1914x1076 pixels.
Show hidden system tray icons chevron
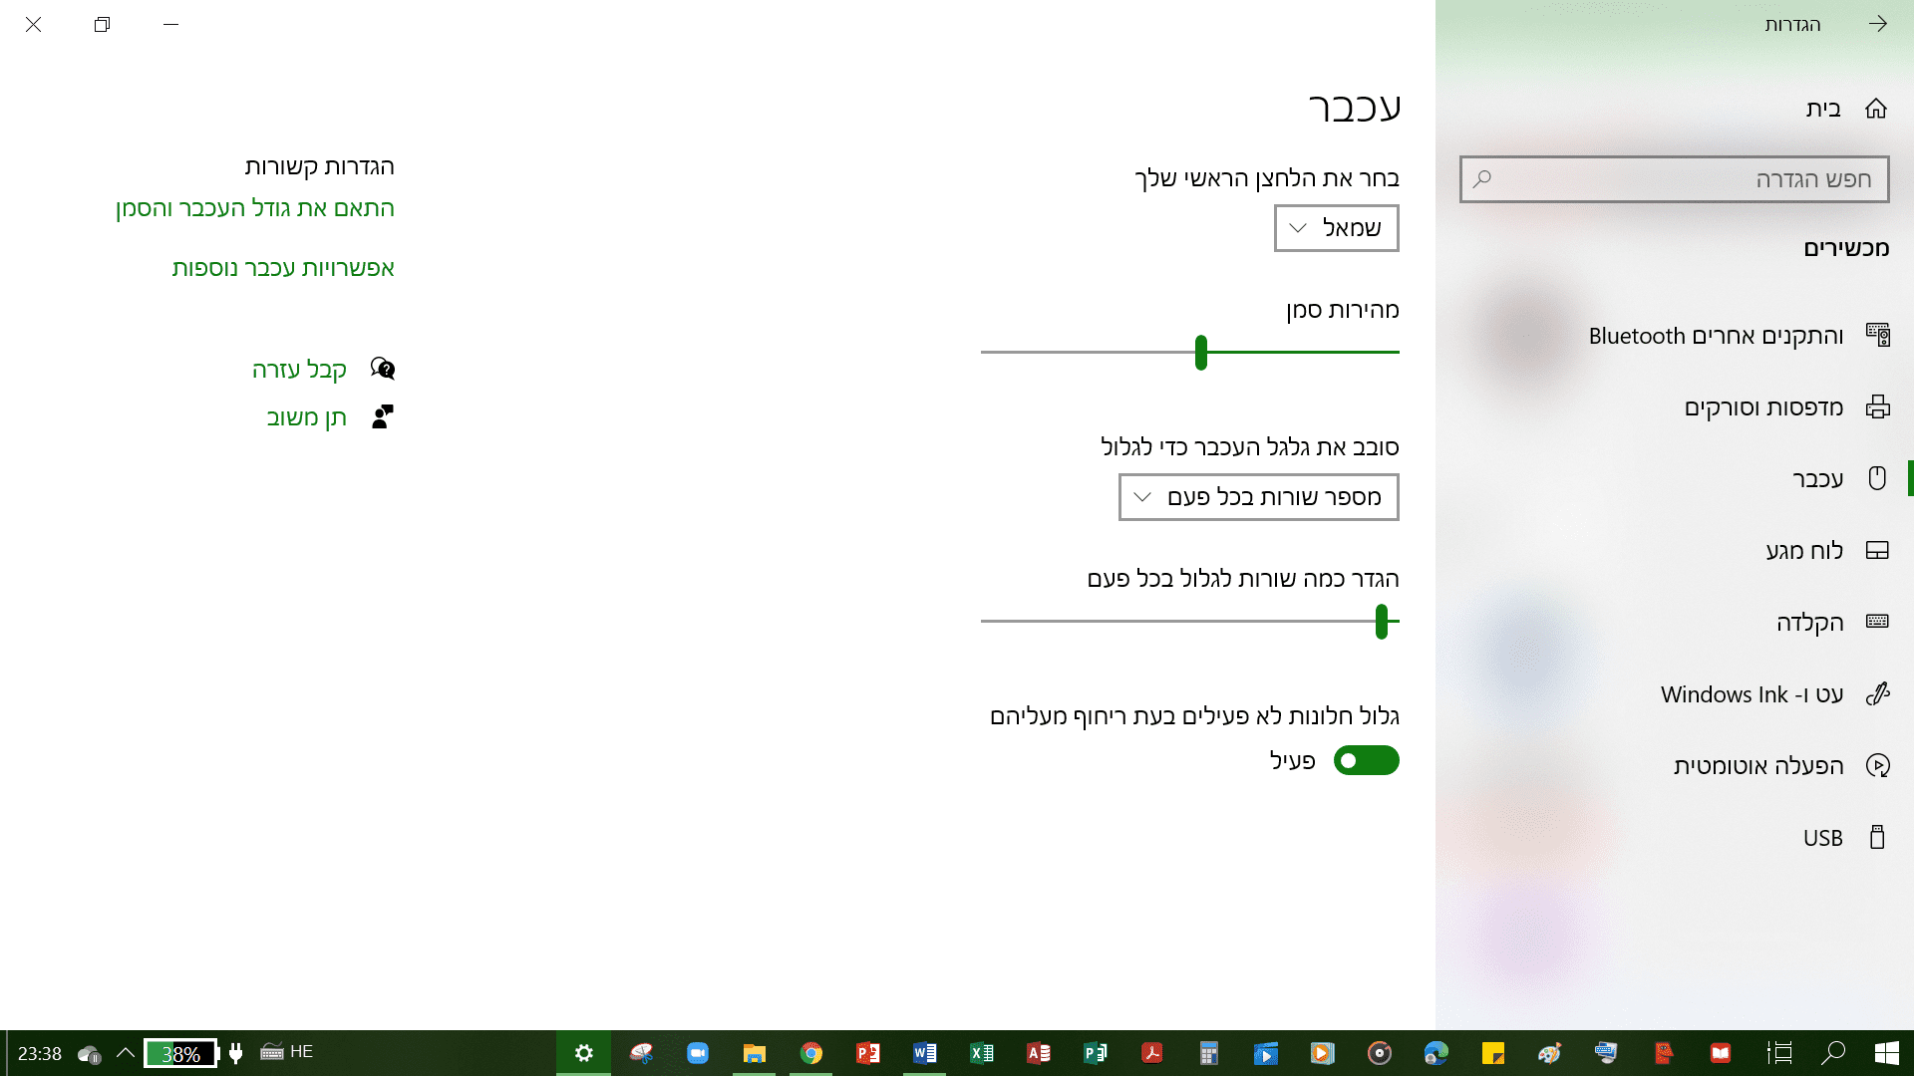(126, 1053)
